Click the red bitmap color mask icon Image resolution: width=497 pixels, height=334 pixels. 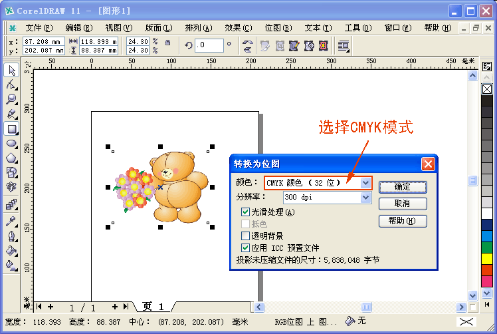click(x=324, y=46)
